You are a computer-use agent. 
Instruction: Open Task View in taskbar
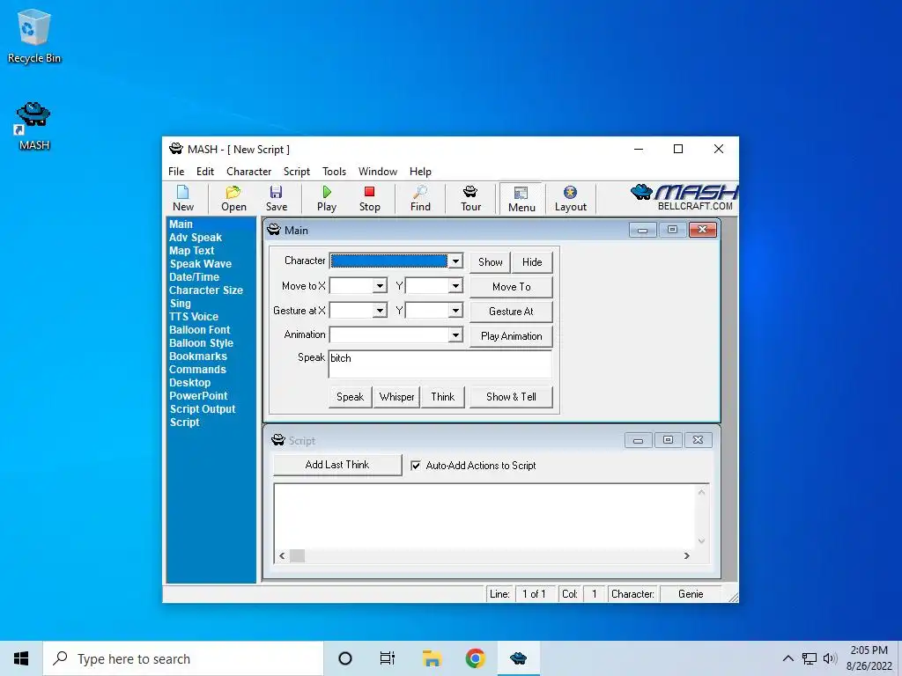click(x=388, y=658)
